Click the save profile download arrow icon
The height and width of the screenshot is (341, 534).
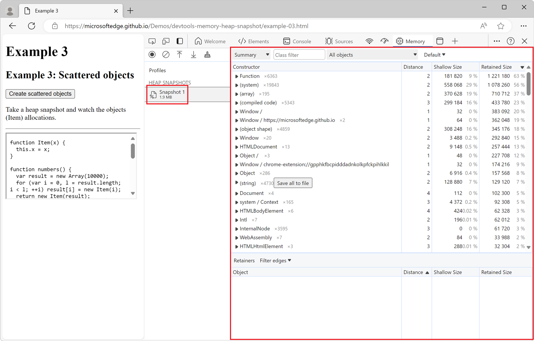point(193,55)
